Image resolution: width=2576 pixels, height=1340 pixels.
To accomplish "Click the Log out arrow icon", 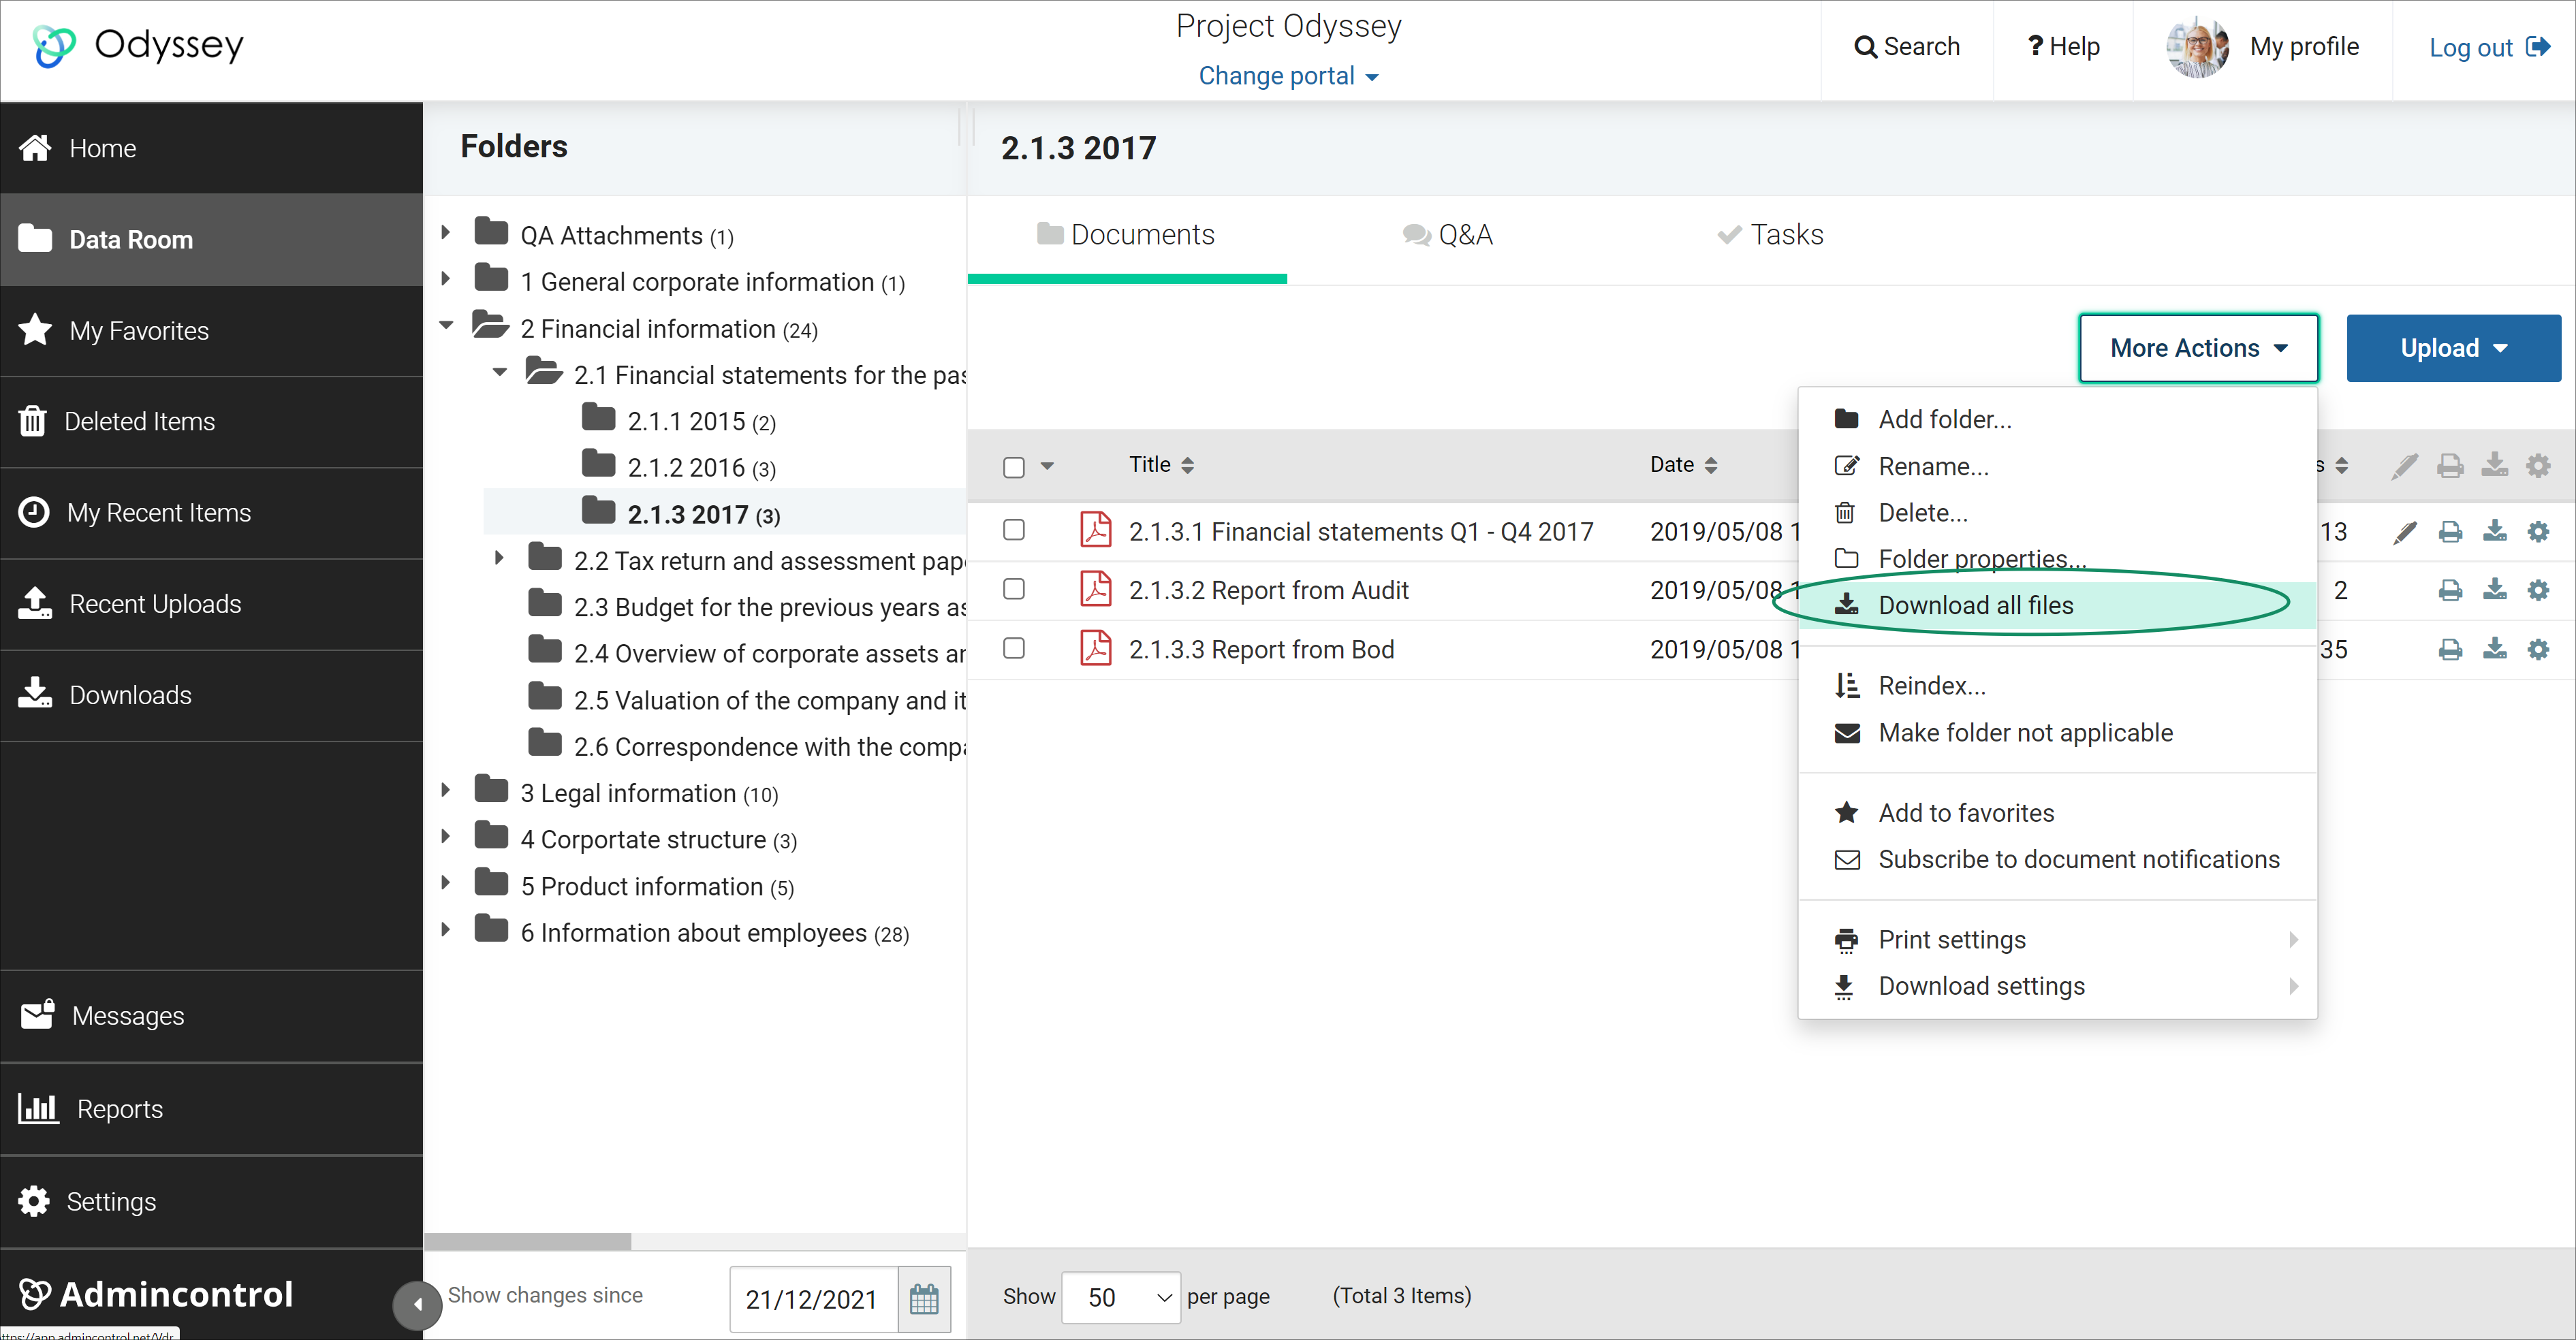I will pos(2537,47).
